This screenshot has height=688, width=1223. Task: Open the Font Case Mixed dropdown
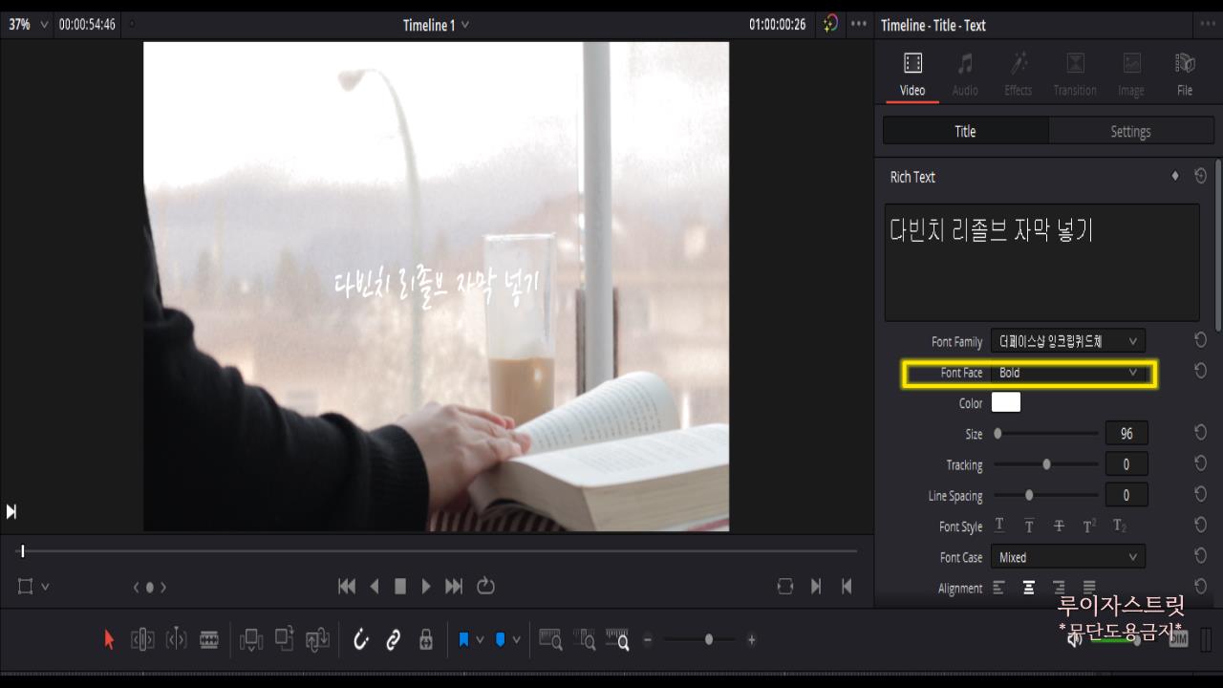coord(1068,557)
